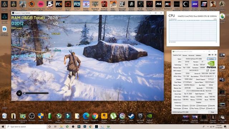
Task: Open uTorrent desktop shortcut
Action: pos(113,116)
